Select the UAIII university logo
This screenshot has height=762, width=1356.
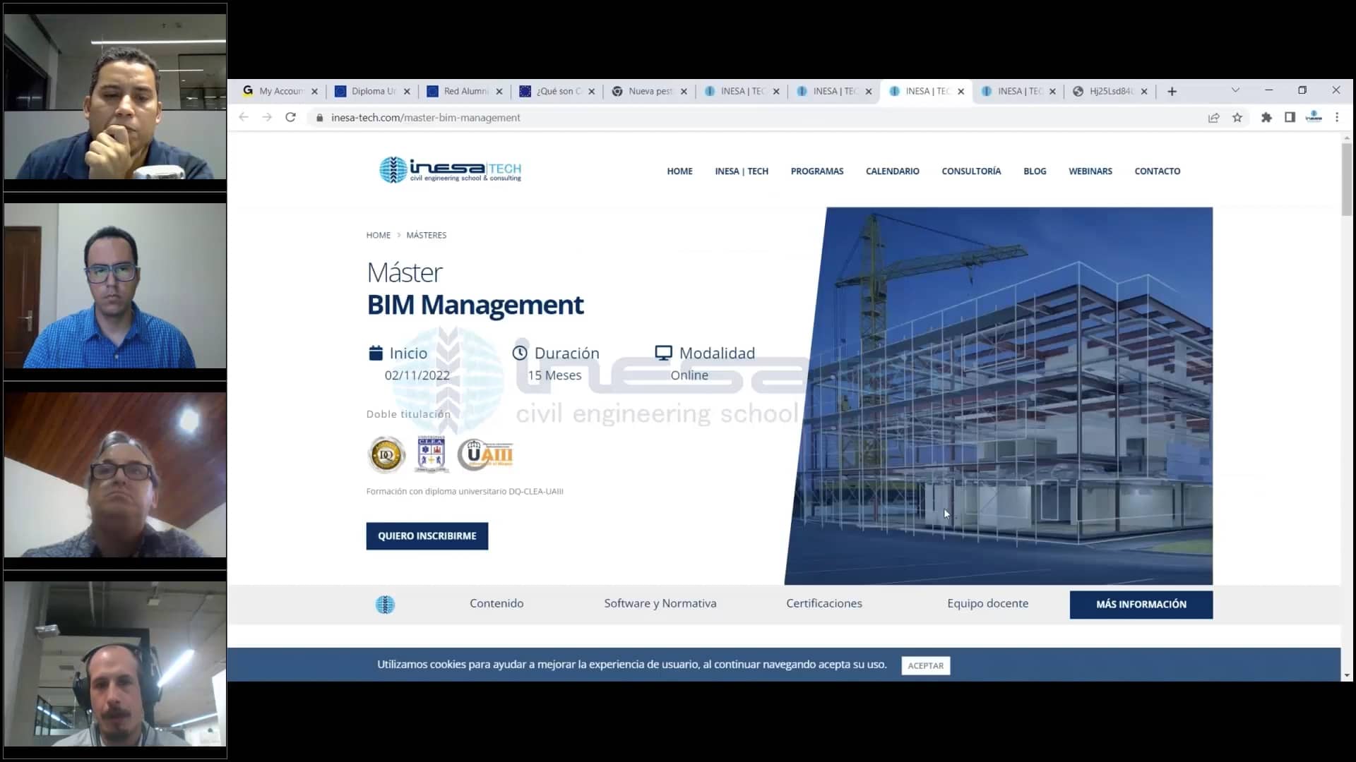point(486,454)
